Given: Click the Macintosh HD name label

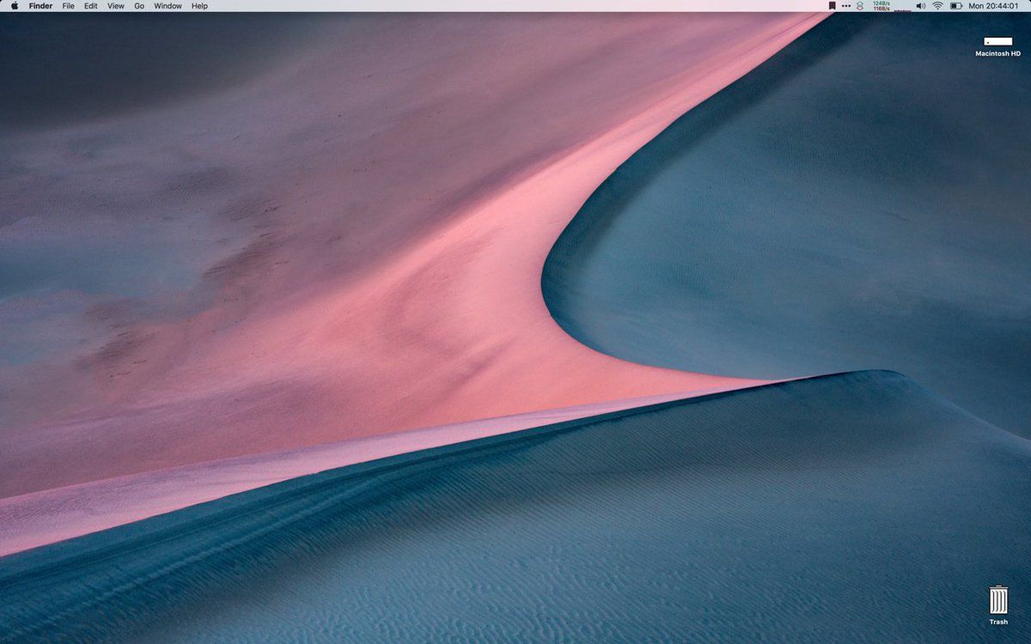Looking at the screenshot, I should [x=997, y=53].
